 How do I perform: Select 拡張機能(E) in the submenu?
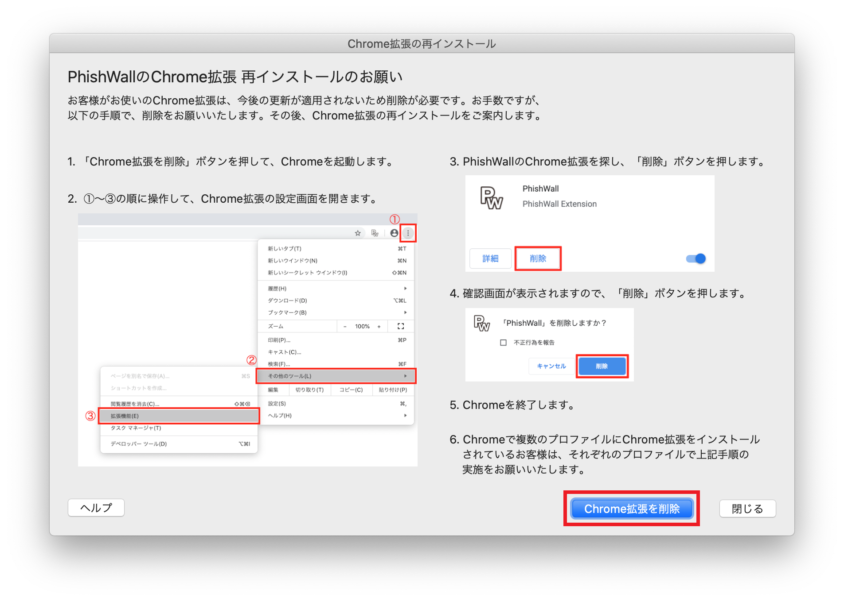pos(179,416)
